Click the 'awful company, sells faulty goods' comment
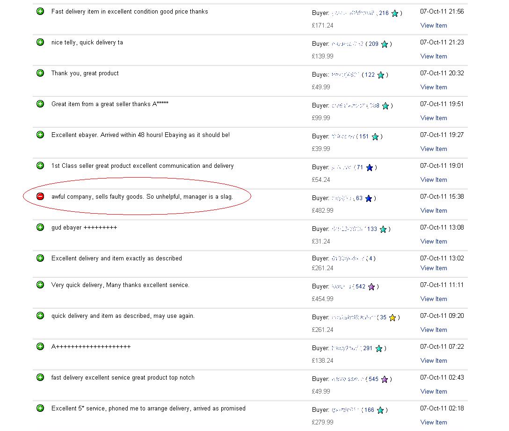 (x=142, y=197)
